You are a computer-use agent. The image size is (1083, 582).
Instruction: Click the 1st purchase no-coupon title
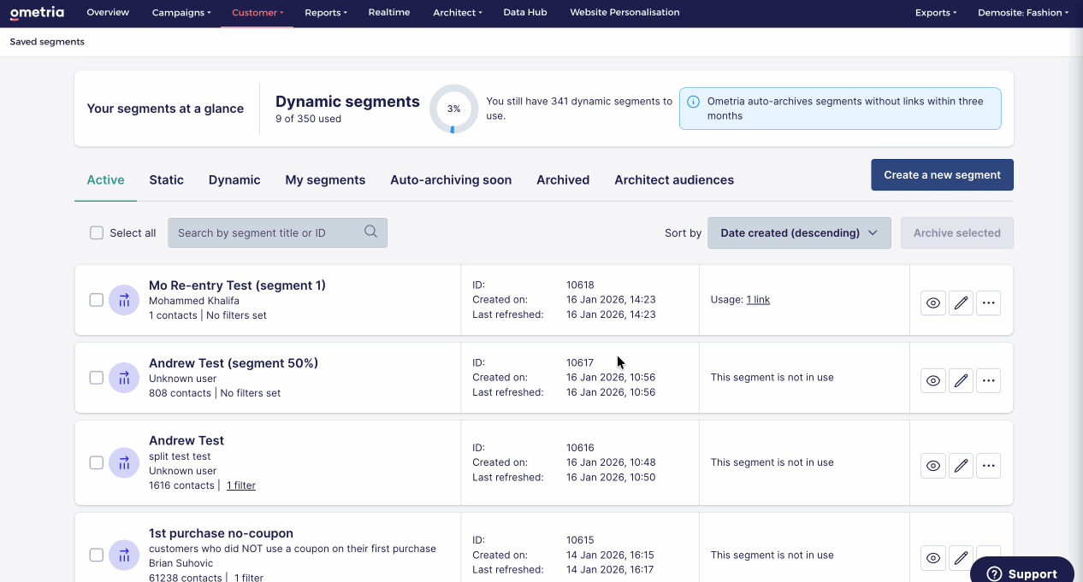coord(221,533)
